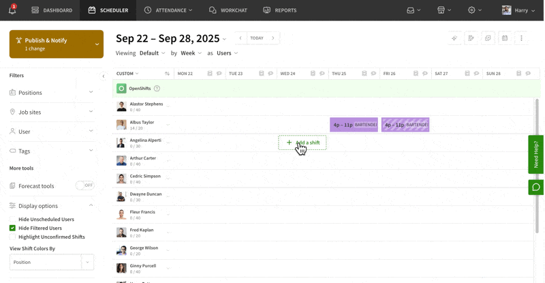Open the notifications bell
The width and height of the screenshot is (545, 283).
pyautogui.click(x=12, y=10)
